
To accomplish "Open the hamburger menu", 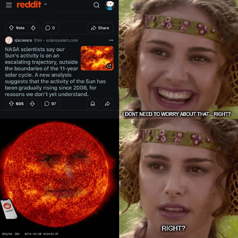I will (x=9, y=5).
